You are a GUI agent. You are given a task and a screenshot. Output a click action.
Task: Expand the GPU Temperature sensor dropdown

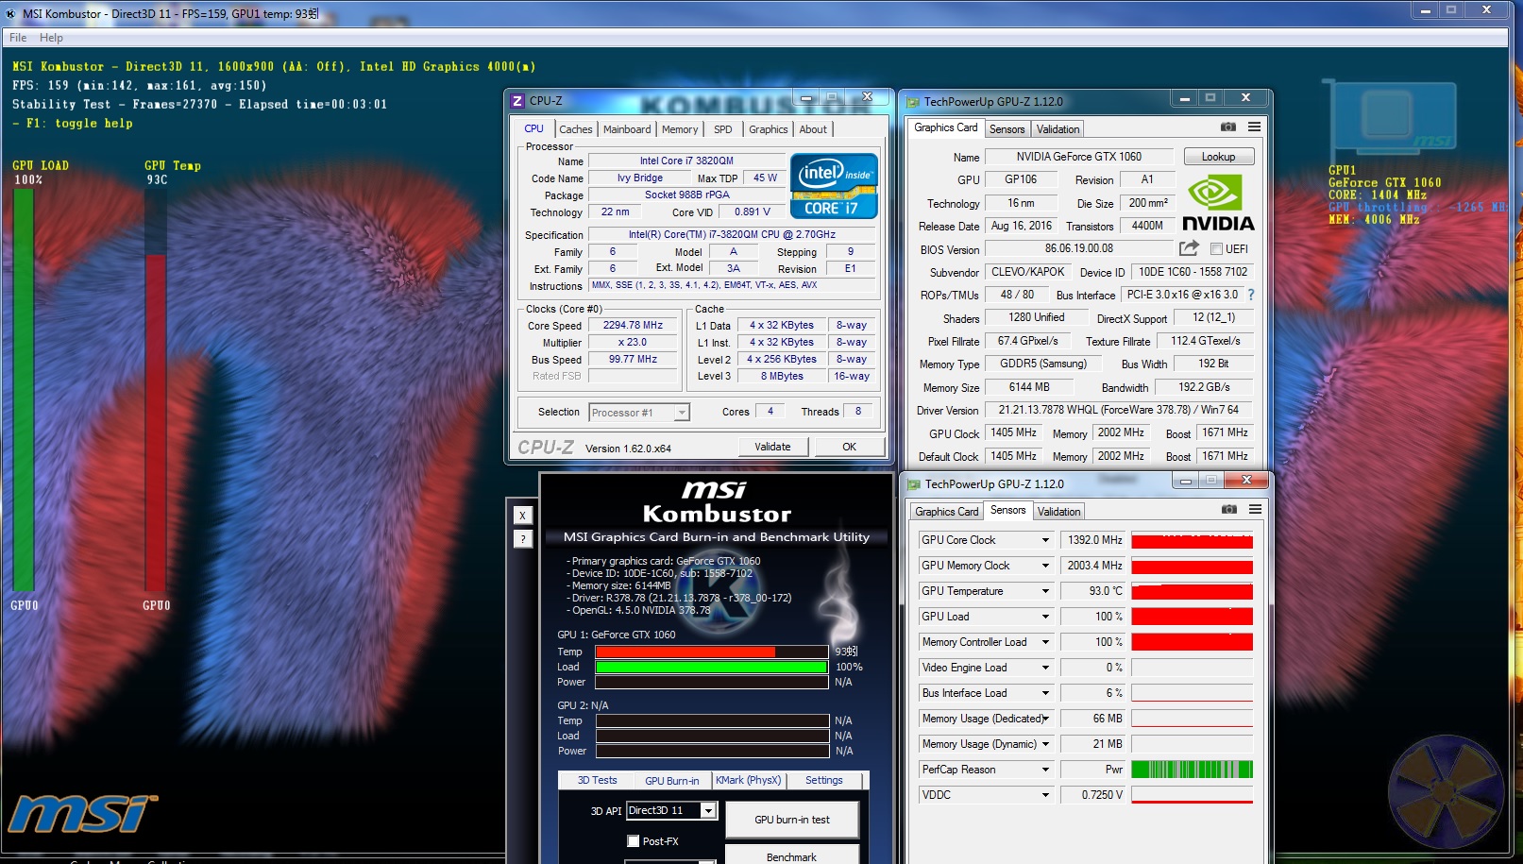point(1045,591)
